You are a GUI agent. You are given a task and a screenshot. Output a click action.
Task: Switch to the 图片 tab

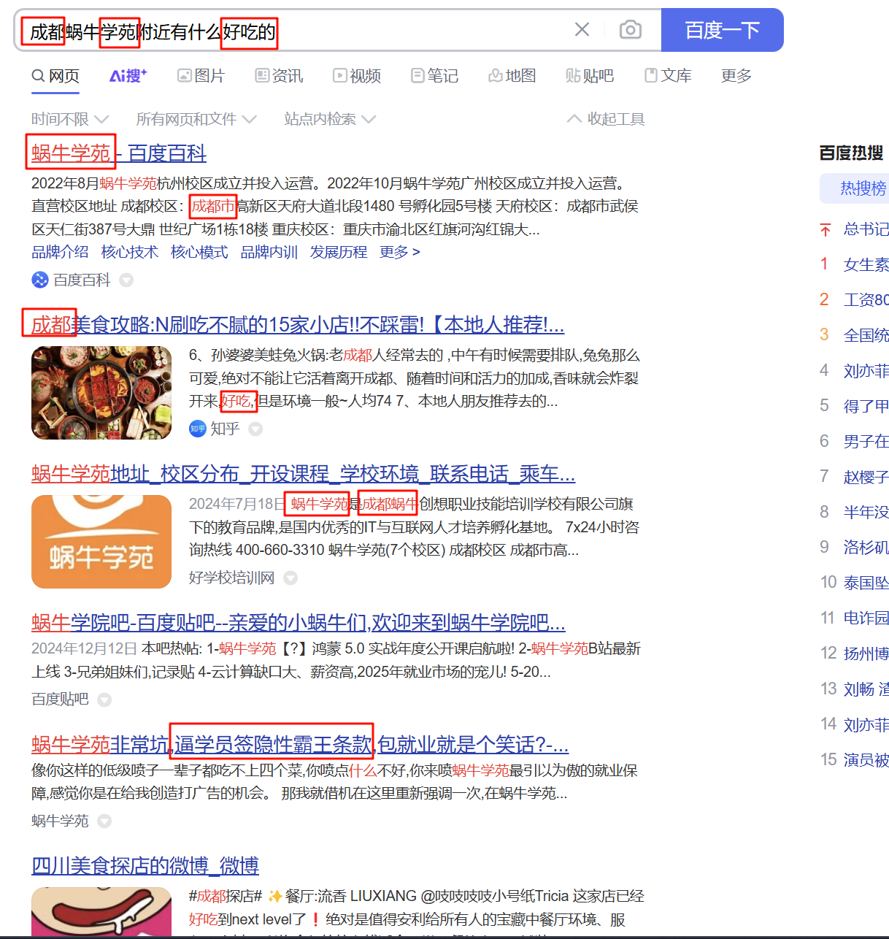tap(201, 76)
